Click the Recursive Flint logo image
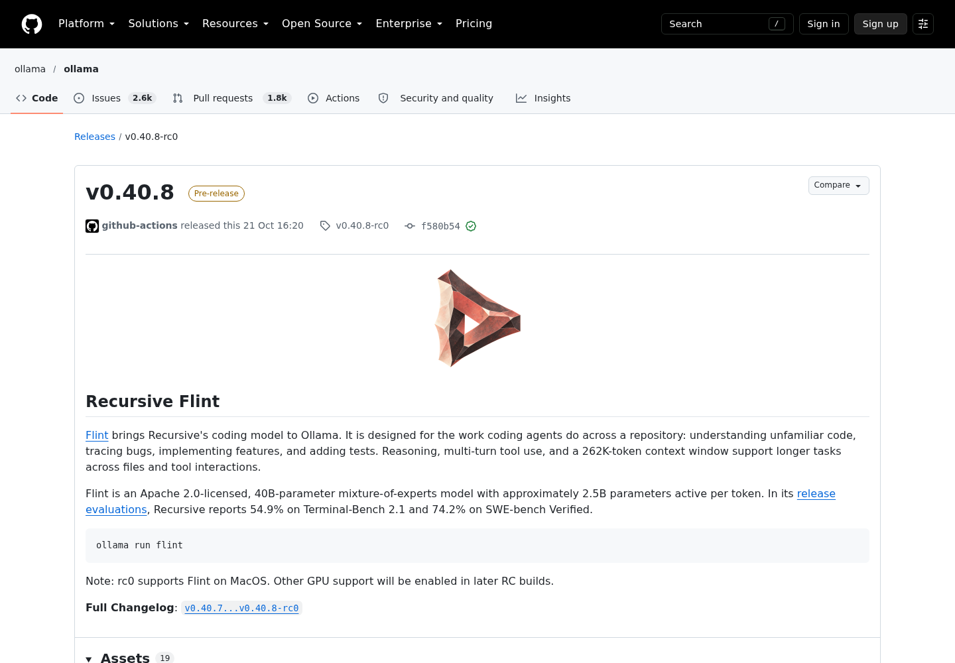 (x=477, y=318)
